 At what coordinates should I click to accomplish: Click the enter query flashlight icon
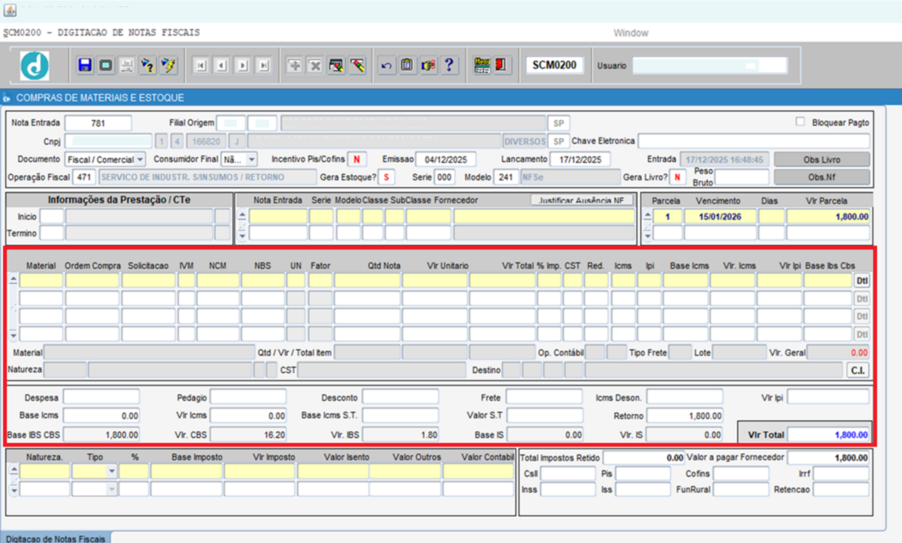pyautogui.click(x=148, y=65)
